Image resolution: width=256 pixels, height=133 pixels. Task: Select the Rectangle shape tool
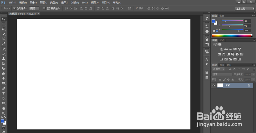[3, 103]
